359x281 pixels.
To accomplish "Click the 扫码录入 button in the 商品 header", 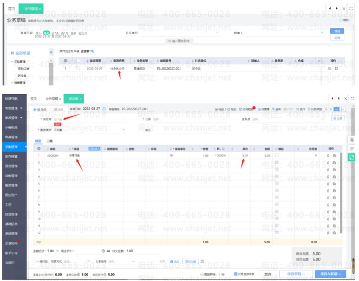I will coord(94,149).
